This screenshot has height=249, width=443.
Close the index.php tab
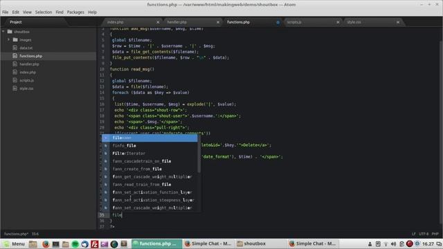tap(158, 22)
